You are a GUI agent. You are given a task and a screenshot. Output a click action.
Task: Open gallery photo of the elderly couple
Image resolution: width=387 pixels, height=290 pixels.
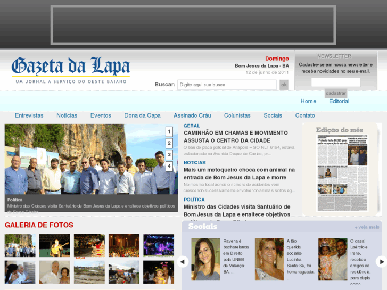(54, 272)
